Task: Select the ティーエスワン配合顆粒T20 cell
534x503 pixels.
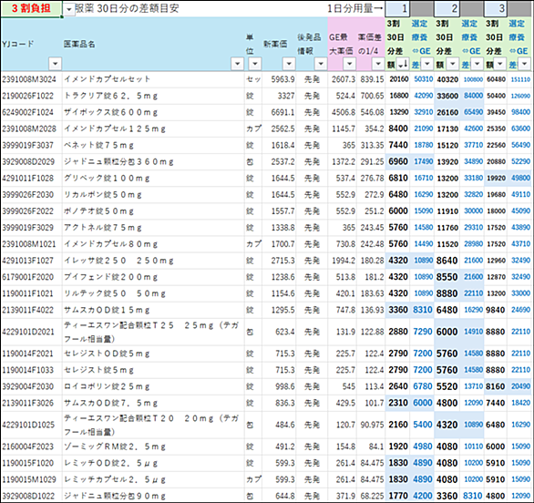Action: 153,425
